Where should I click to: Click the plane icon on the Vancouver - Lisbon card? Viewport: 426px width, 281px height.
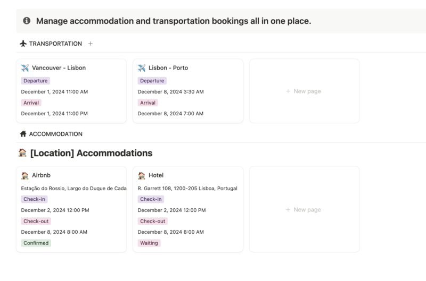(x=25, y=68)
